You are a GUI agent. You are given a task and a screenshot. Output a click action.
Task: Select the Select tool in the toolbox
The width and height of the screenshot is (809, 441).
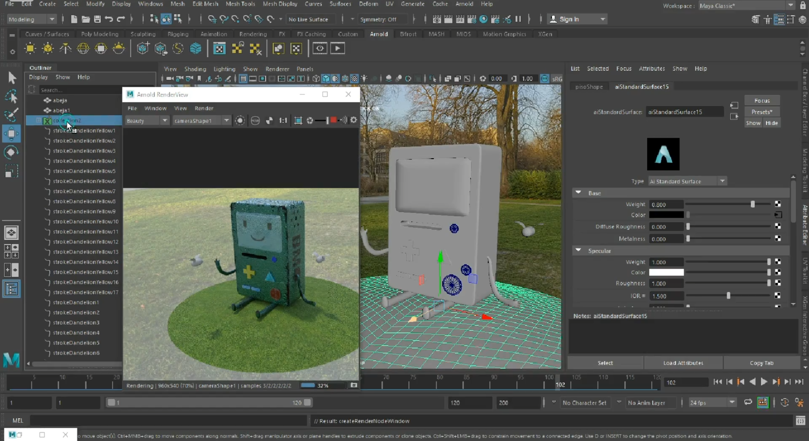[11, 78]
